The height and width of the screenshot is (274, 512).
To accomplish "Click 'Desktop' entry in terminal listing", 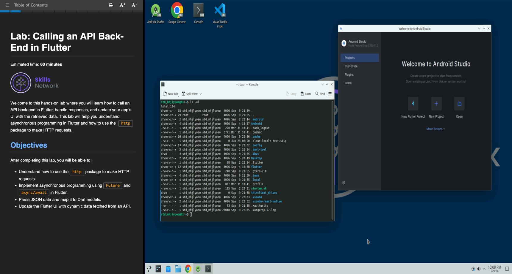I will pos(256,158).
